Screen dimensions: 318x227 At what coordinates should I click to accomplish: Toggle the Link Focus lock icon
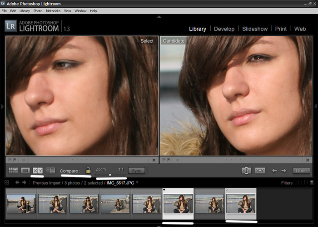[x=88, y=170]
